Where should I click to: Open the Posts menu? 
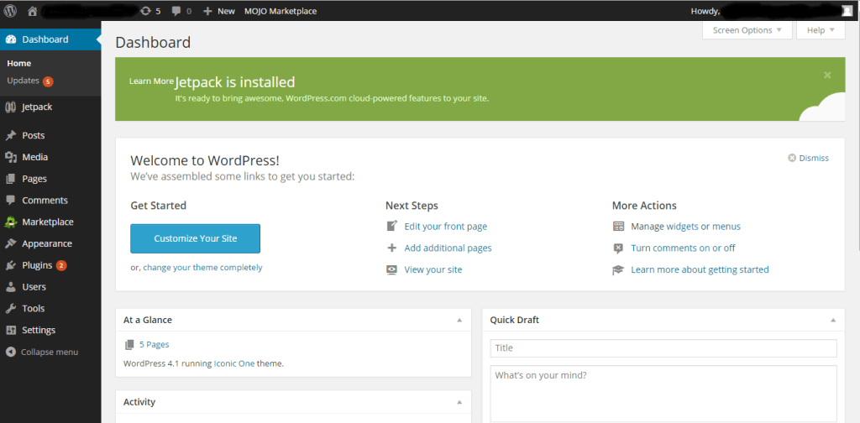click(34, 135)
